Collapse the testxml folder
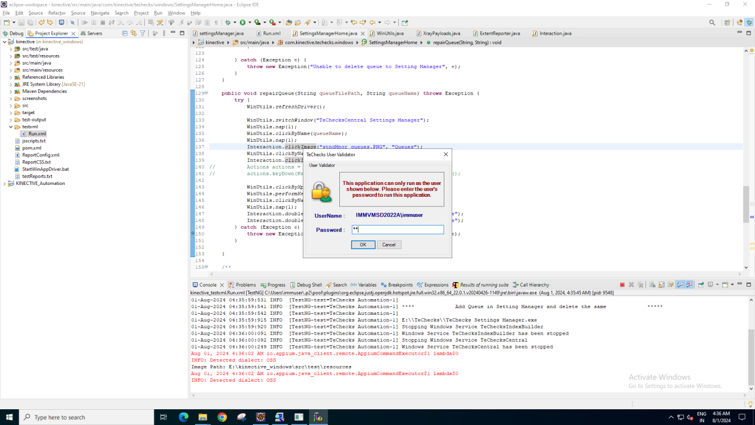The width and height of the screenshot is (755, 425). click(x=11, y=127)
